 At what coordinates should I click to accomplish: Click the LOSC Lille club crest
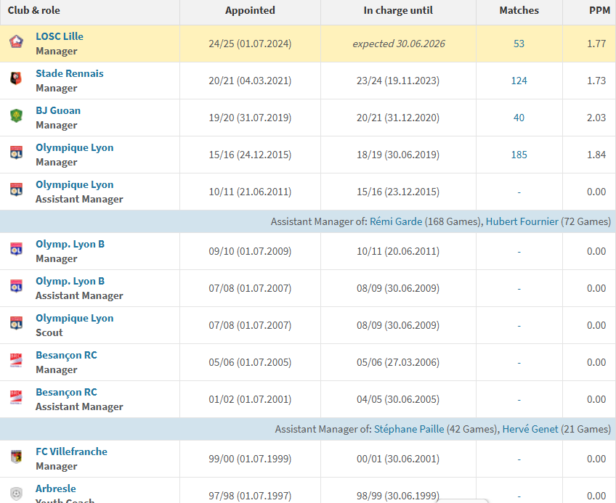16,41
